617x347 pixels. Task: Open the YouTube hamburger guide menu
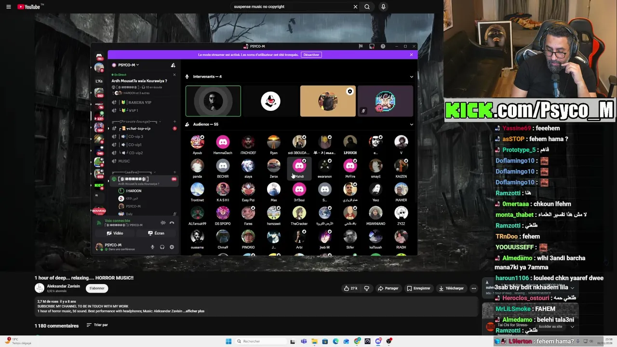point(8,7)
